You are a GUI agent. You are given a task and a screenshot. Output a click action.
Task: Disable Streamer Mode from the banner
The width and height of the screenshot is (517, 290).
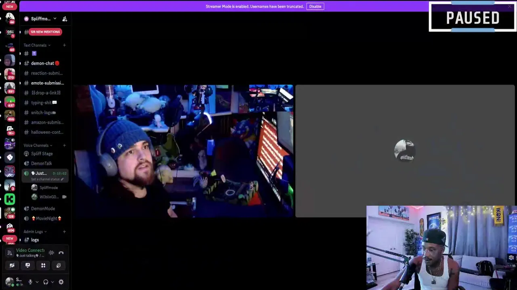[x=315, y=6]
